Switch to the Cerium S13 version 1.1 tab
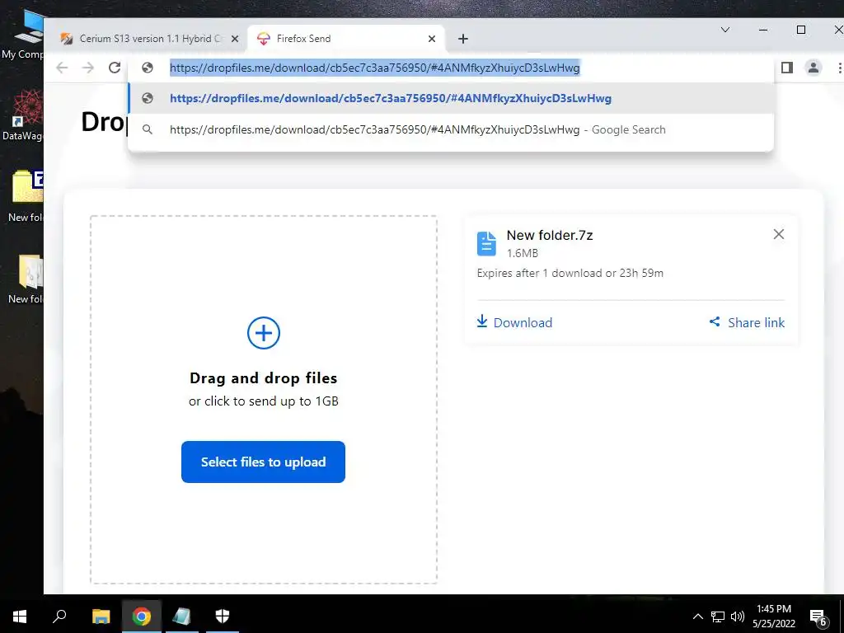 (x=150, y=39)
